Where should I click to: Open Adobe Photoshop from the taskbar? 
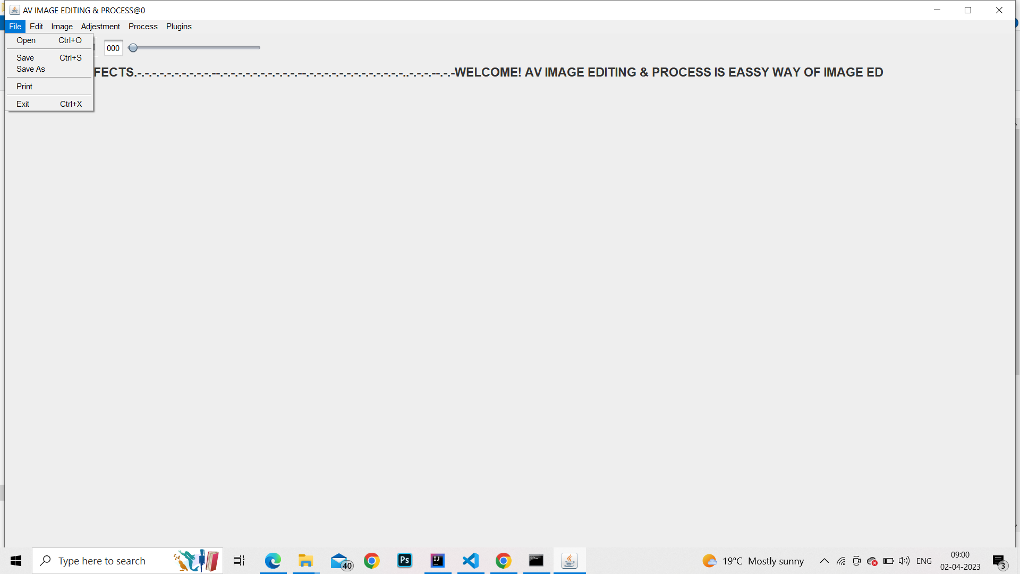coord(404,560)
